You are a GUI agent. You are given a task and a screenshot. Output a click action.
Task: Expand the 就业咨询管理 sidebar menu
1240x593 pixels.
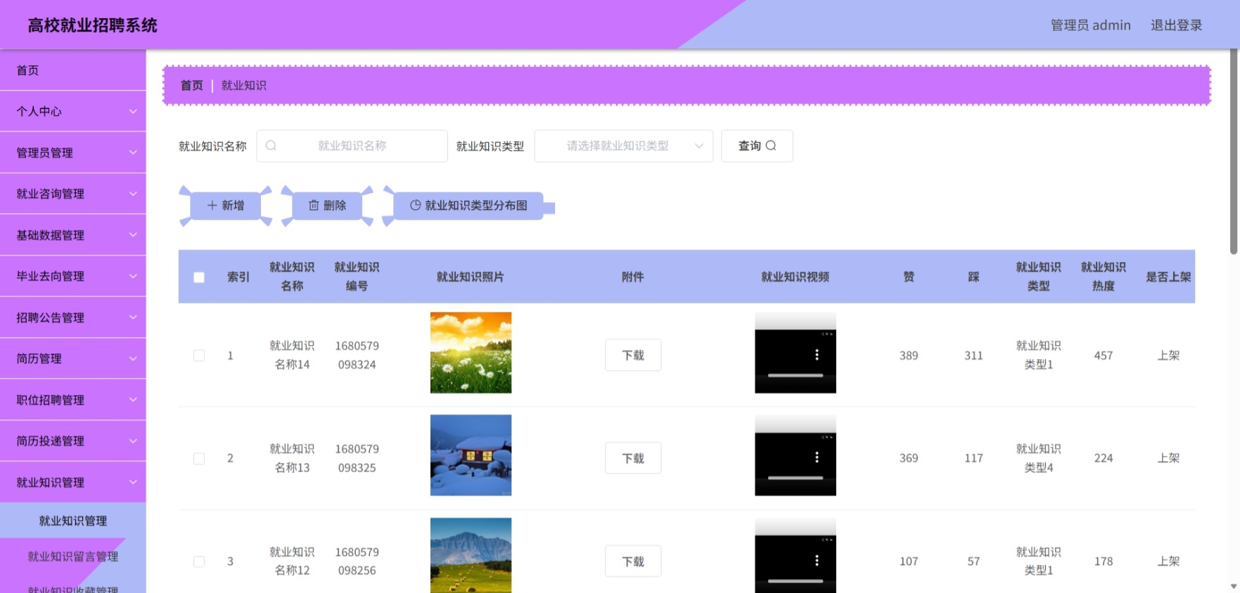73,193
